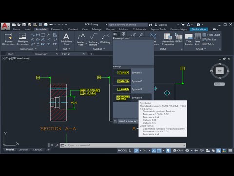Screen dimensions: 234x176
Task: Click the Assembly Properties icon
Action: (x=168, y=39)
